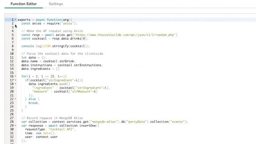Collapse the function block at line 1
This screenshot has width=256, height=144.
coord(16,20)
